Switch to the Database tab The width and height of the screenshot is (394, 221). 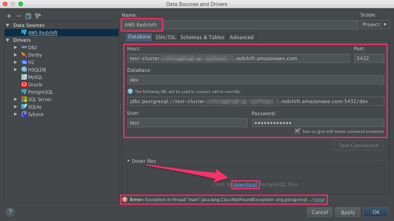tap(139, 37)
